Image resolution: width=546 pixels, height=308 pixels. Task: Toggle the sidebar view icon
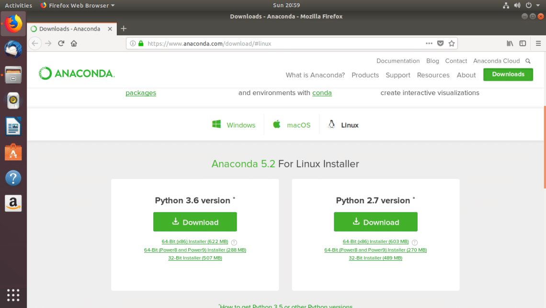click(523, 44)
